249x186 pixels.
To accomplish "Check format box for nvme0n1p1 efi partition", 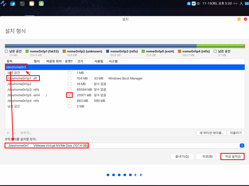I will (x=69, y=78).
